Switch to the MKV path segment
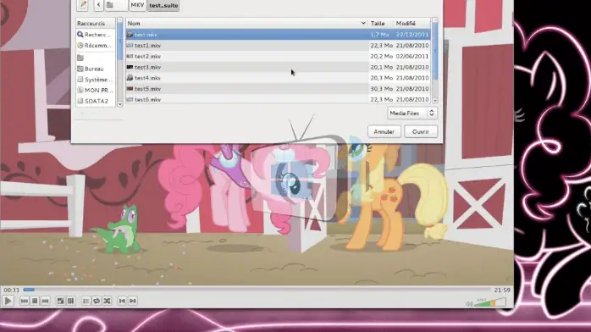Viewport: 591px width, 332px height. [x=137, y=5]
